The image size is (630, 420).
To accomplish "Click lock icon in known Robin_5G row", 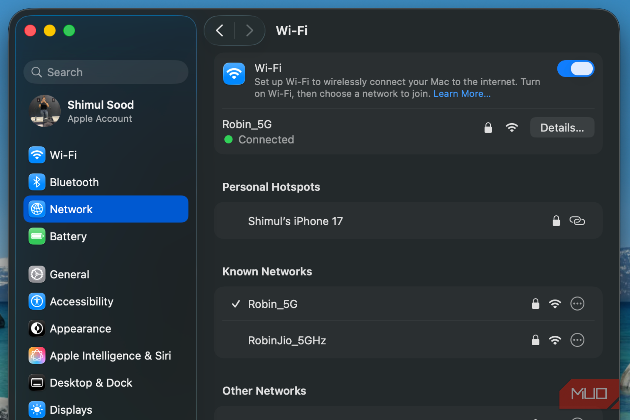I will [x=535, y=304].
